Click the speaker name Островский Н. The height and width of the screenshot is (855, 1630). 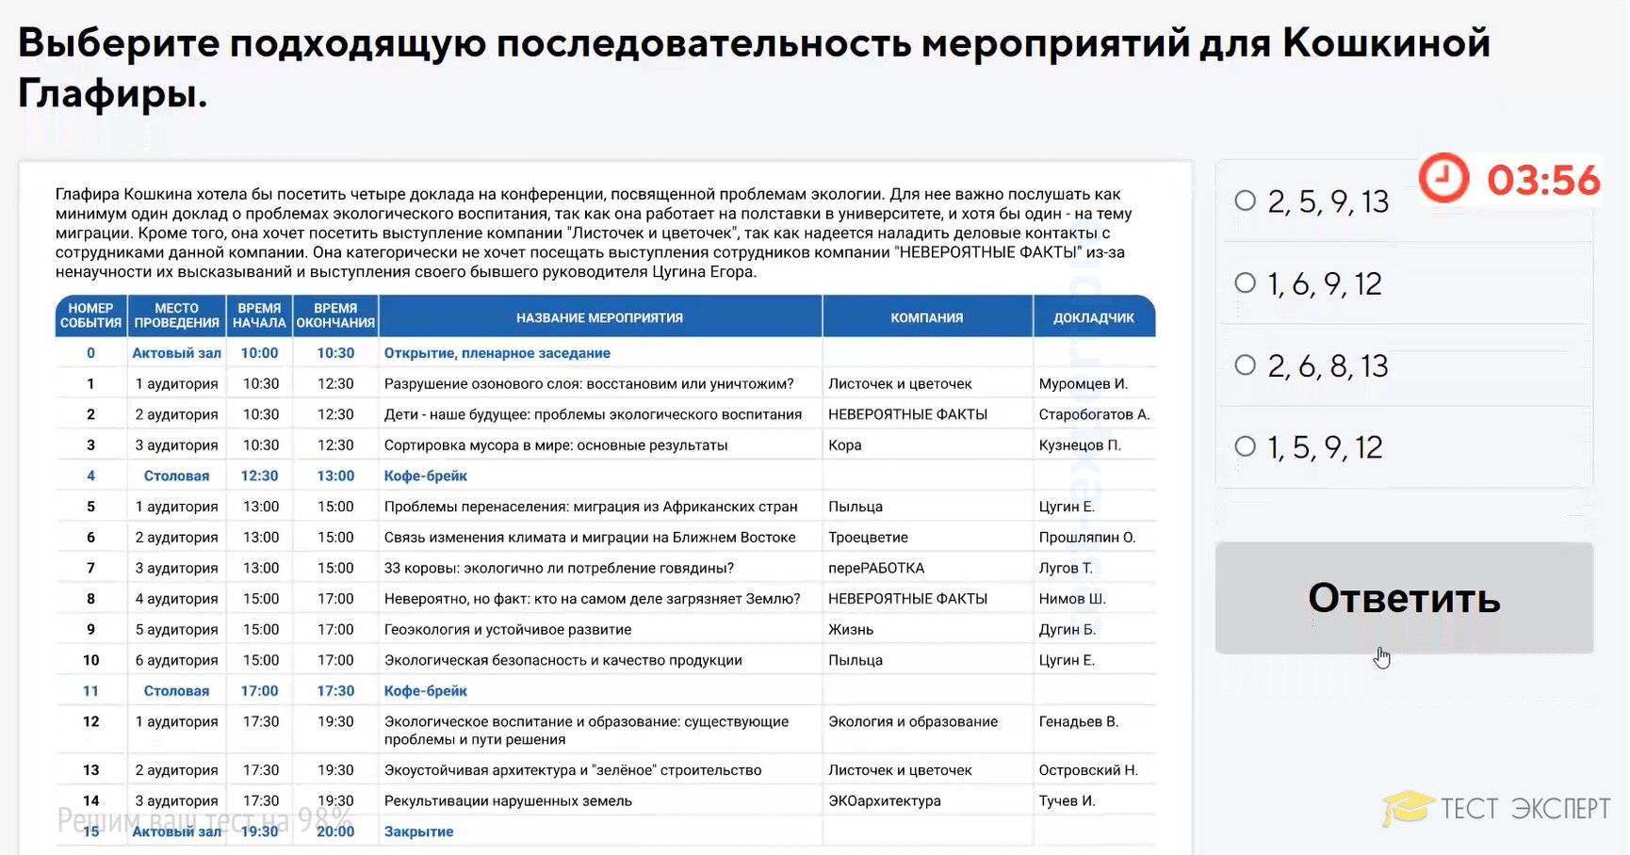(x=1088, y=770)
